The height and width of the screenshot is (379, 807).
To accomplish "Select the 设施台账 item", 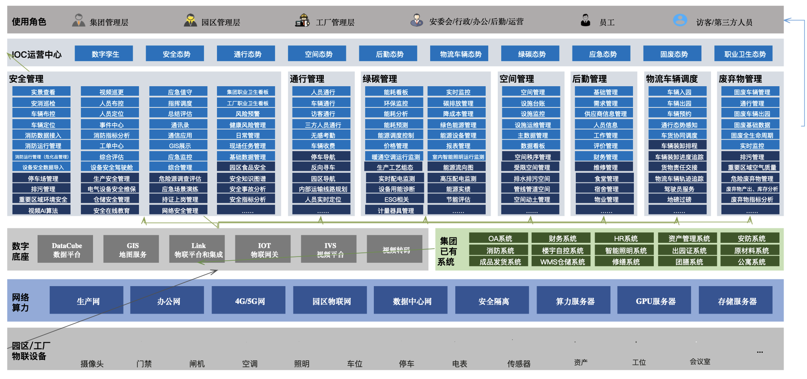I will coord(531,103).
